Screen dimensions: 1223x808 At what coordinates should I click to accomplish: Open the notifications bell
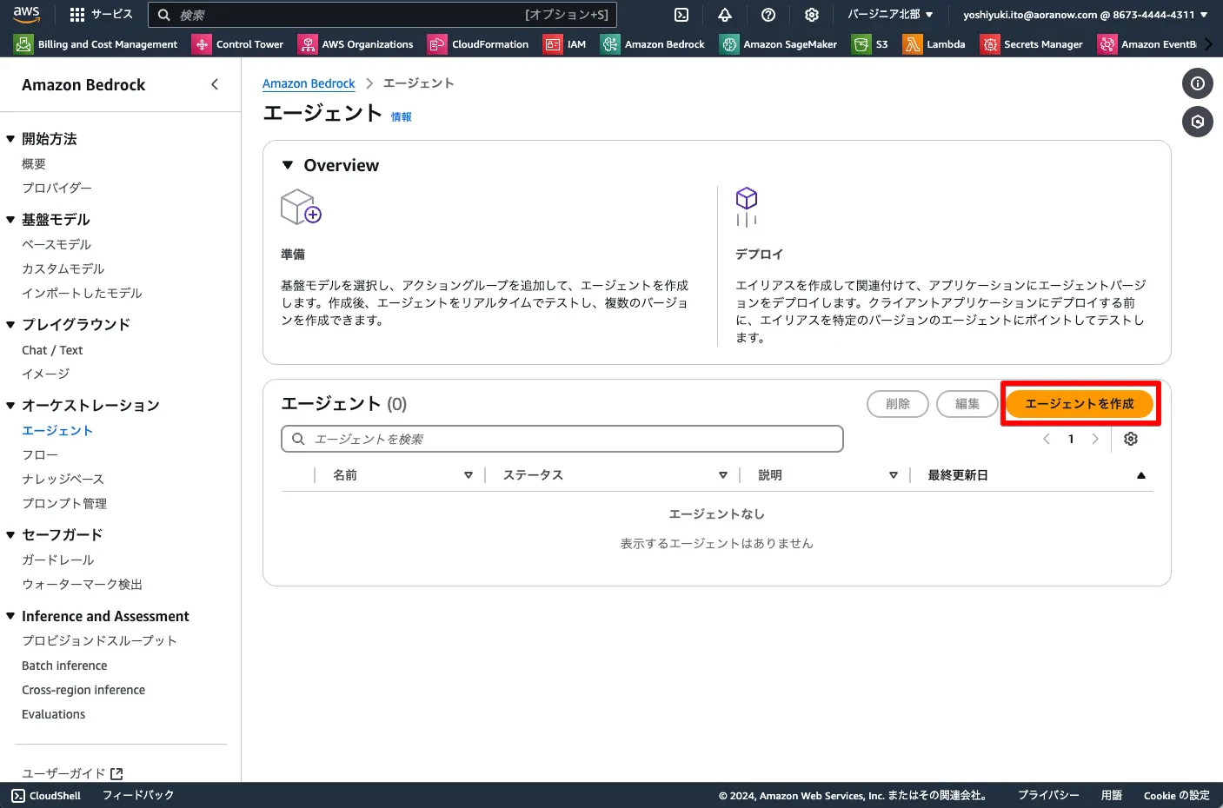[725, 15]
